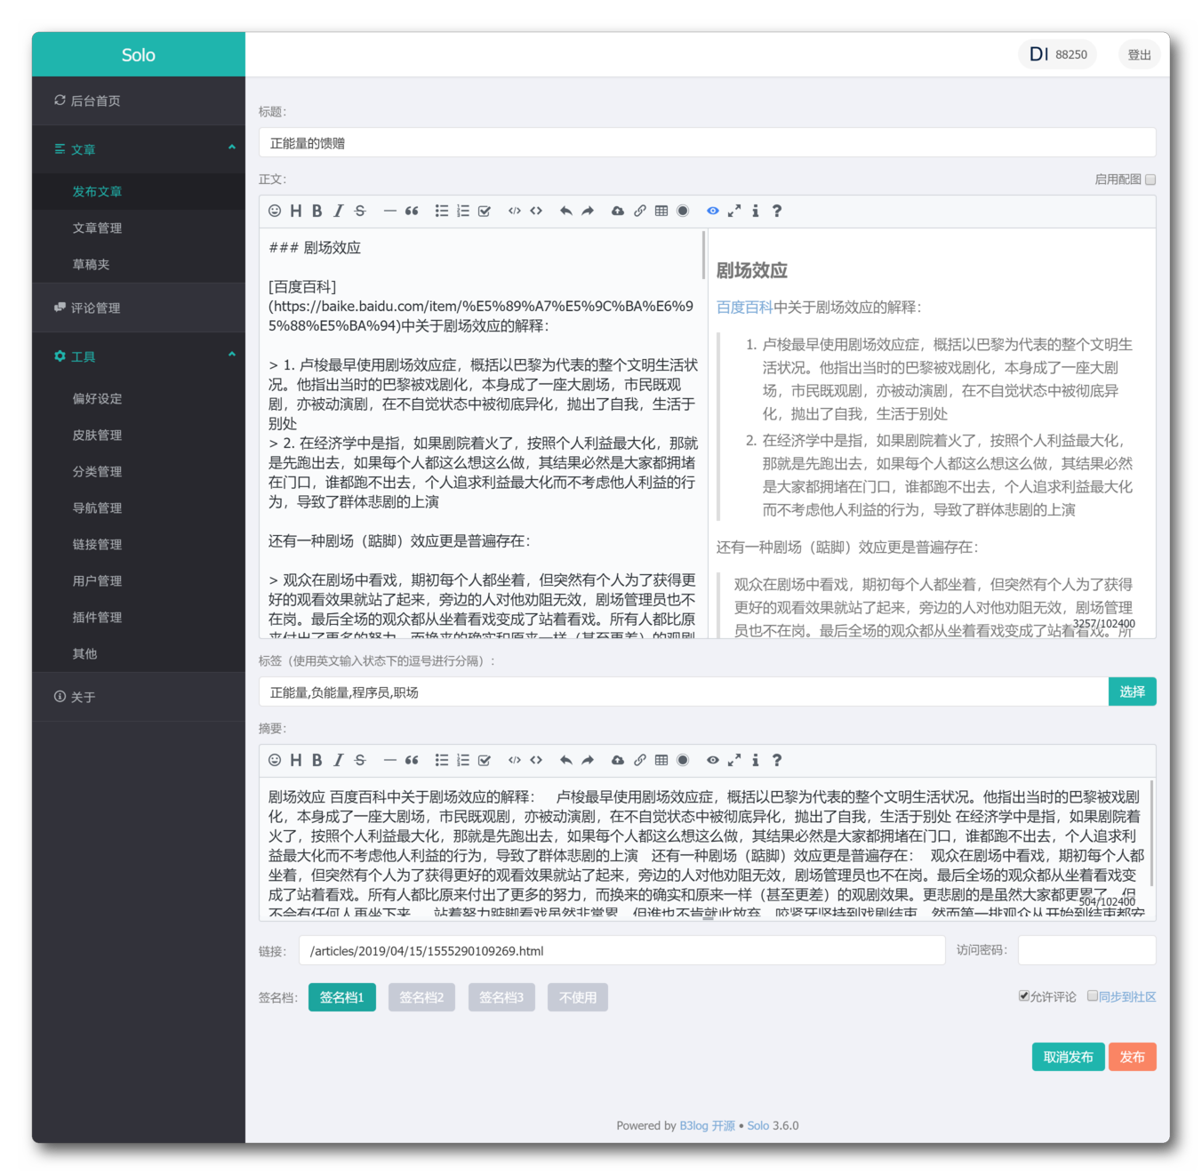Screen dimensions: 1202x1175
Task: Select 签名档2 signature option
Action: pyautogui.click(x=422, y=997)
